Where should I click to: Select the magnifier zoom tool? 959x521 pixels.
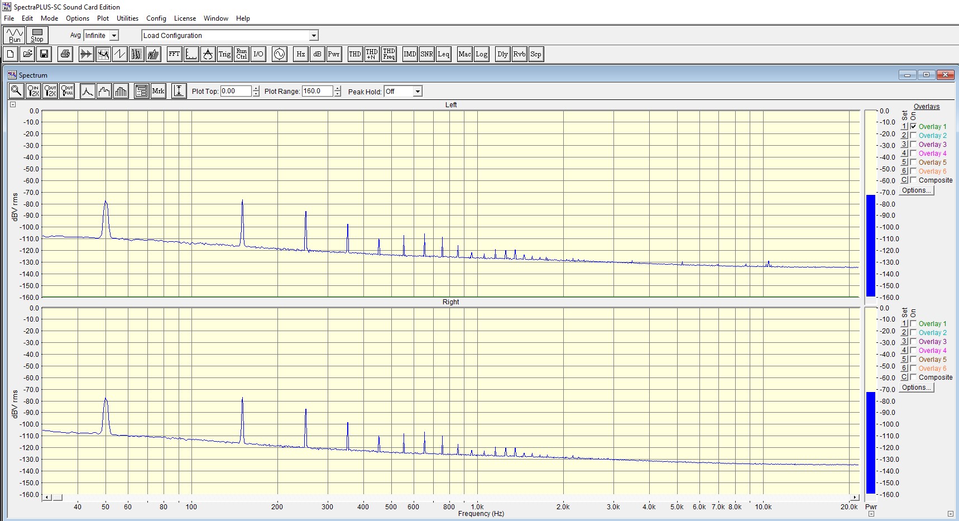click(16, 91)
